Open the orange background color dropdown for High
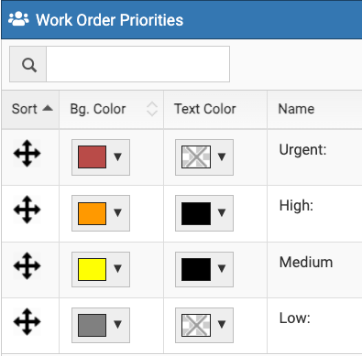Image resolution: width=362 pixels, height=356 pixels. point(101,213)
